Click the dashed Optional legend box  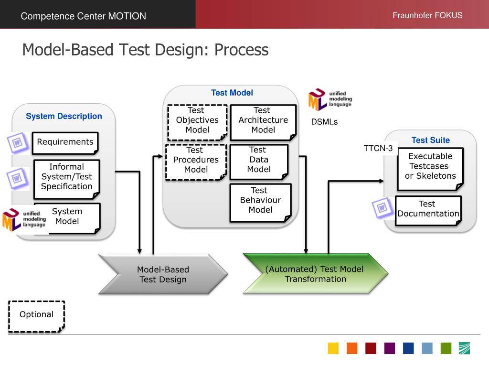pyautogui.click(x=36, y=316)
